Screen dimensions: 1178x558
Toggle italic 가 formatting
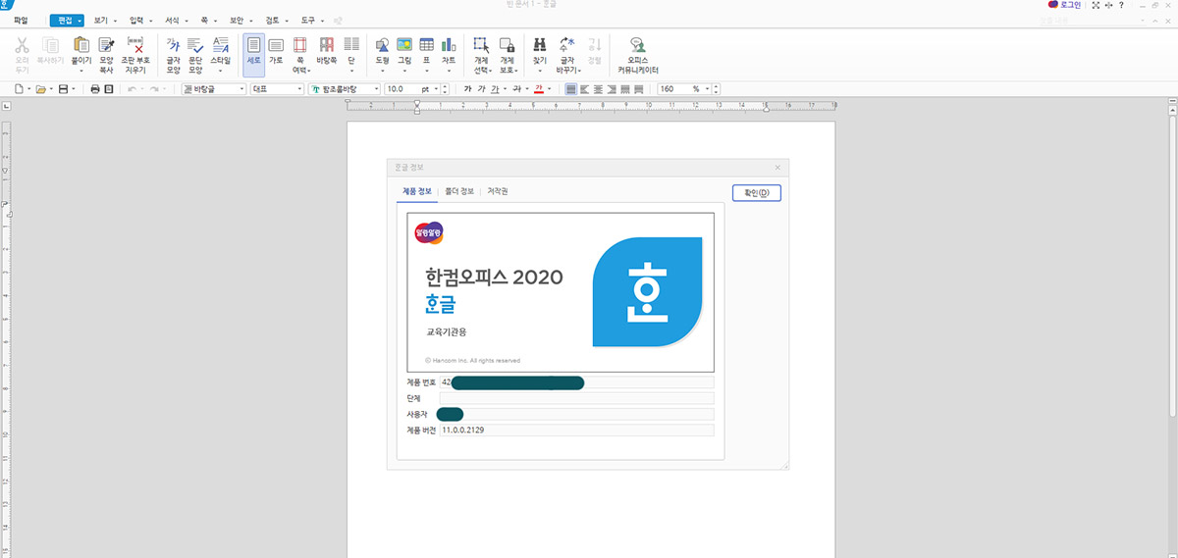click(x=482, y=88)
